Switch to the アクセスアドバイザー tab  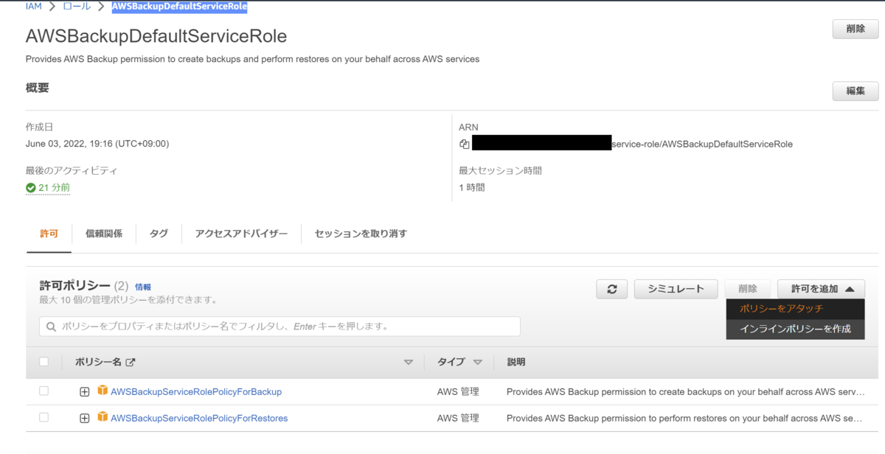[241, 234]
